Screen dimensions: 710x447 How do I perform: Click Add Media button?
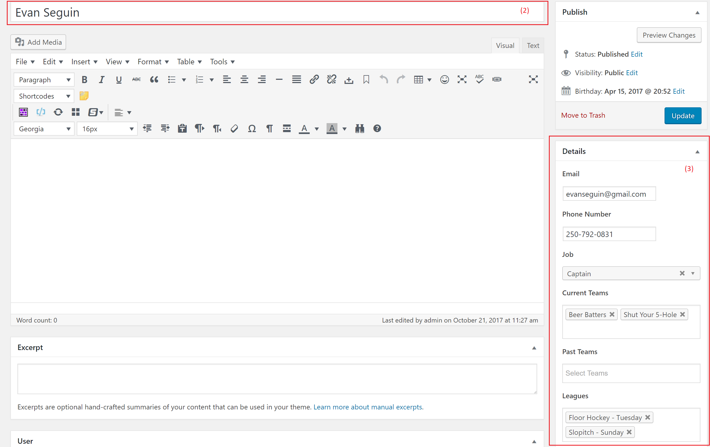38,42
